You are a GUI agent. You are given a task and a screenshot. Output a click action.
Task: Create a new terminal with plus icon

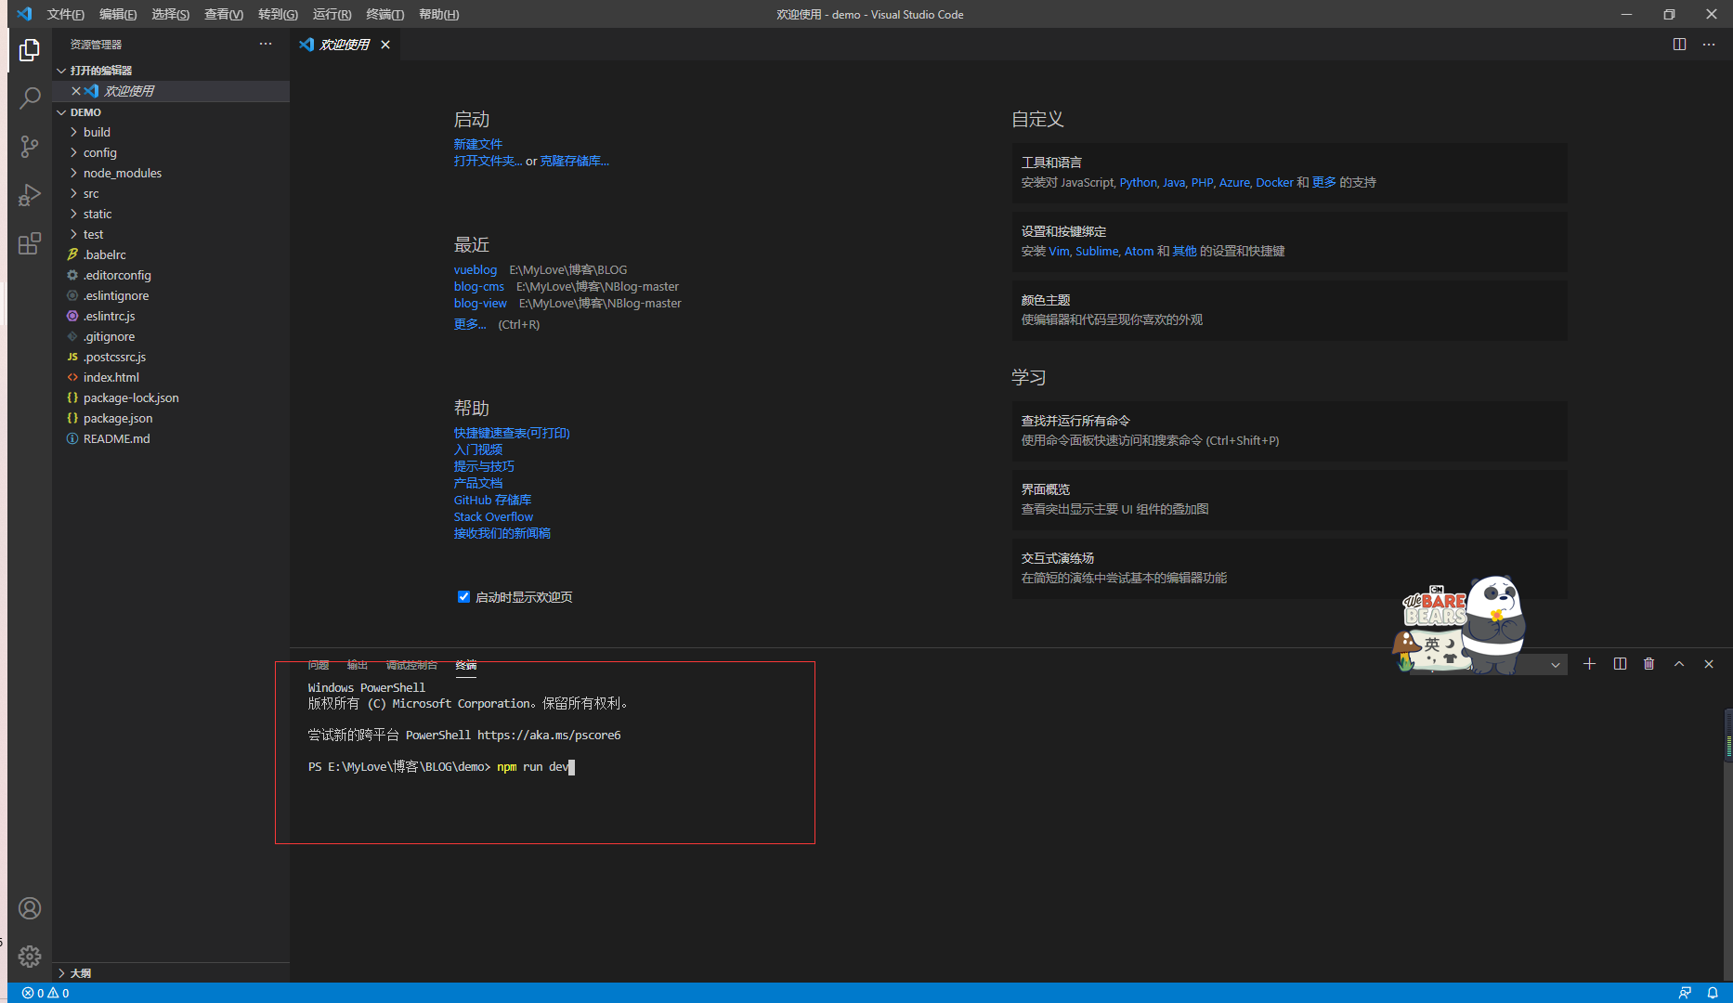(1589, 664)
